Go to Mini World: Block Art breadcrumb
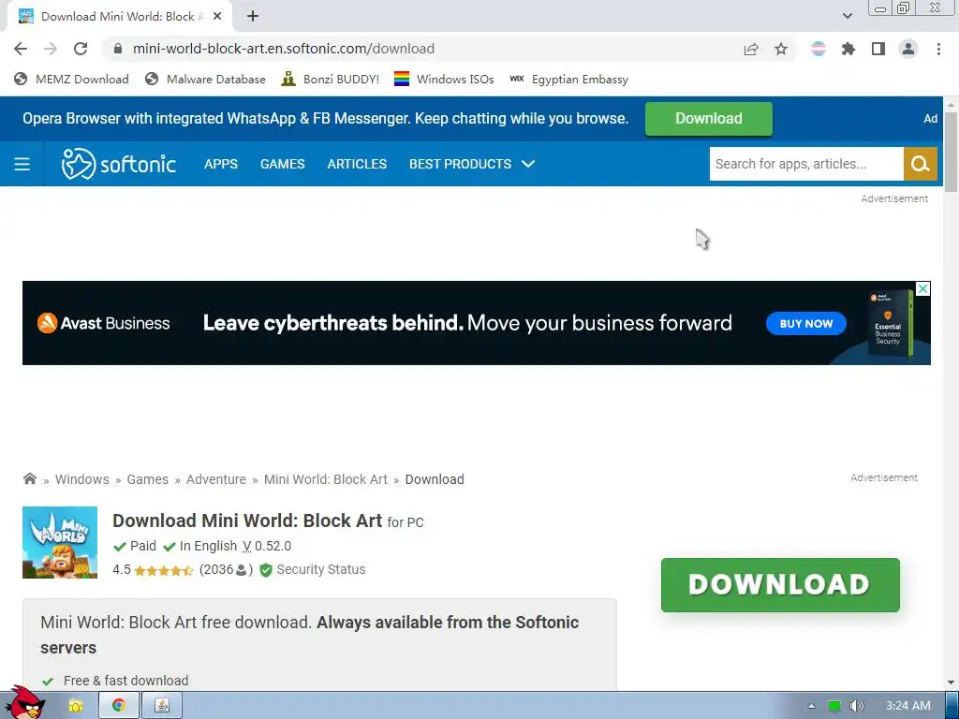Screen dimensions: 959x719 pos(325,479)
